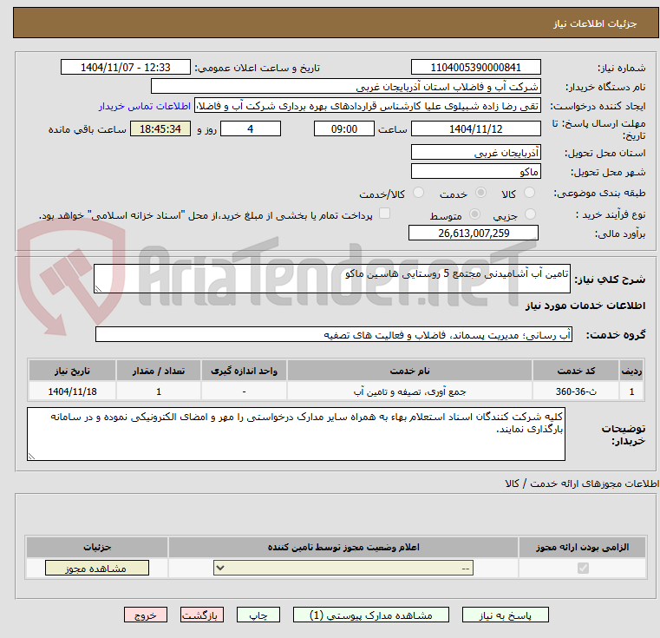Click the مشاهده مجوز button
Image resolution: width=660 pixels, height=638 pixels.
click(97, 568)
